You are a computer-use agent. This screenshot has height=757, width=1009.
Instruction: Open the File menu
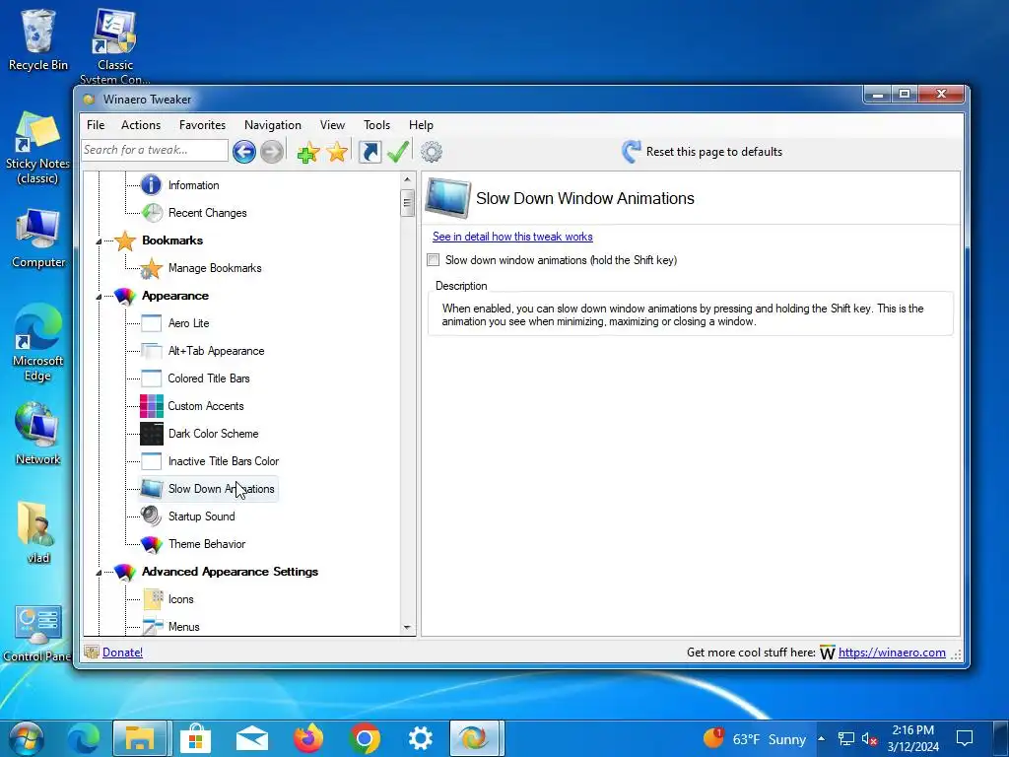coord(96,125)
